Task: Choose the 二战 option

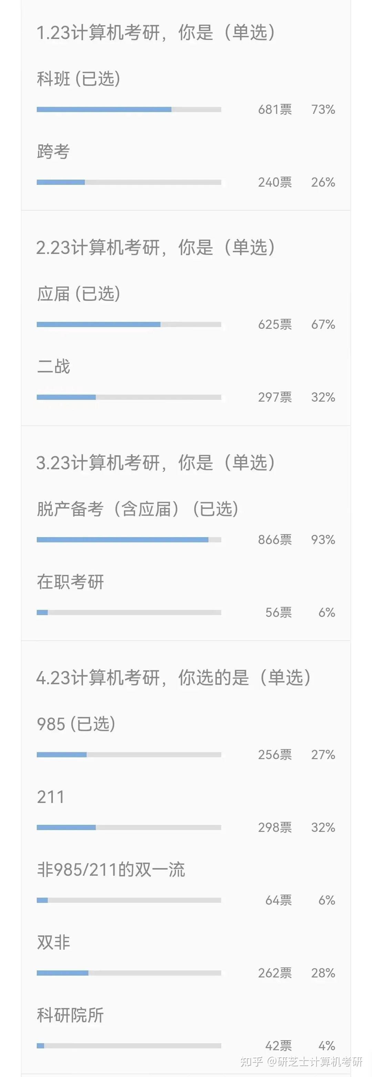Action: pos(53,366)
